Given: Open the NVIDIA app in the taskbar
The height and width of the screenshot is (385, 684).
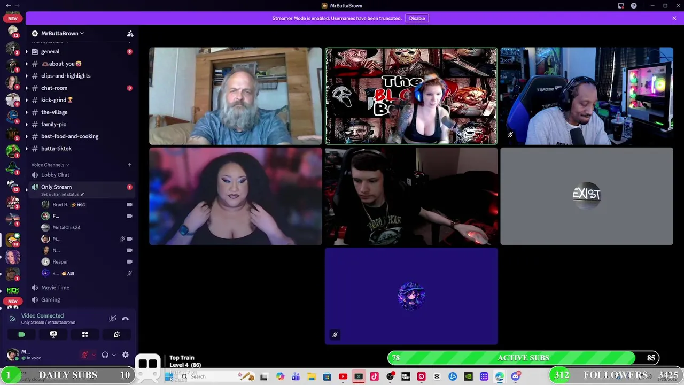Looking at the screenshot, I should (x=468, y=376).
